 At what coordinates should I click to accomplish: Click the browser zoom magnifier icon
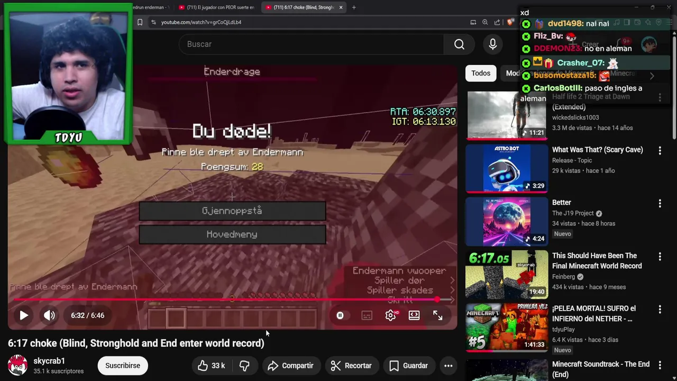[485, 22]
